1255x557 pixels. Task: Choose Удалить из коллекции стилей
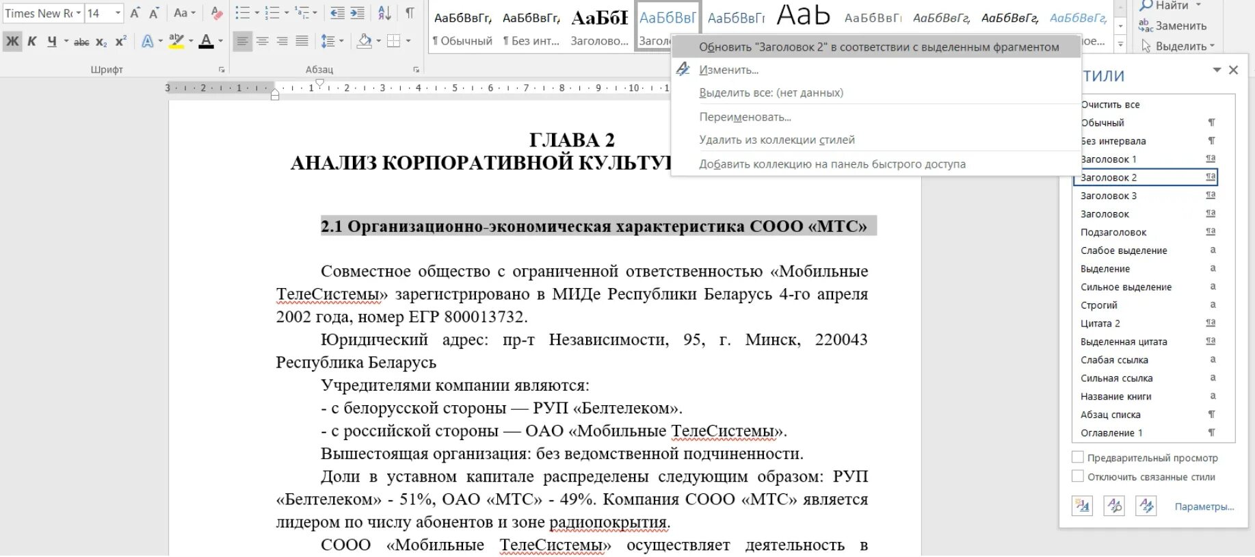point(876,140)
